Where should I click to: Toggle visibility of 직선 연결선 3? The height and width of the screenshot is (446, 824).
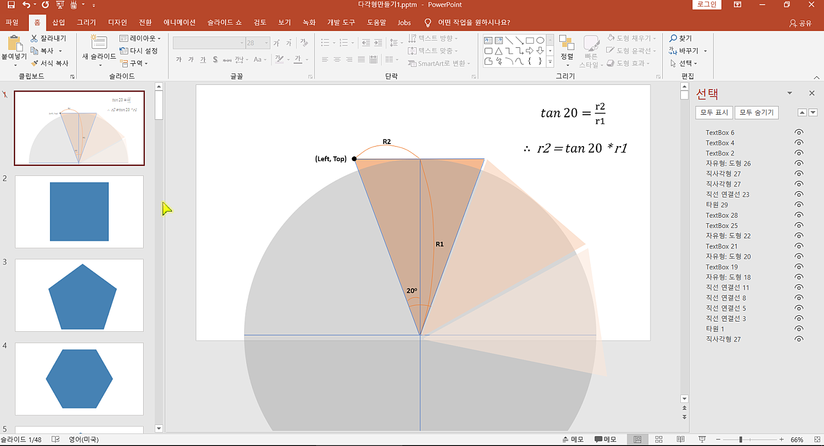[799, 318]
